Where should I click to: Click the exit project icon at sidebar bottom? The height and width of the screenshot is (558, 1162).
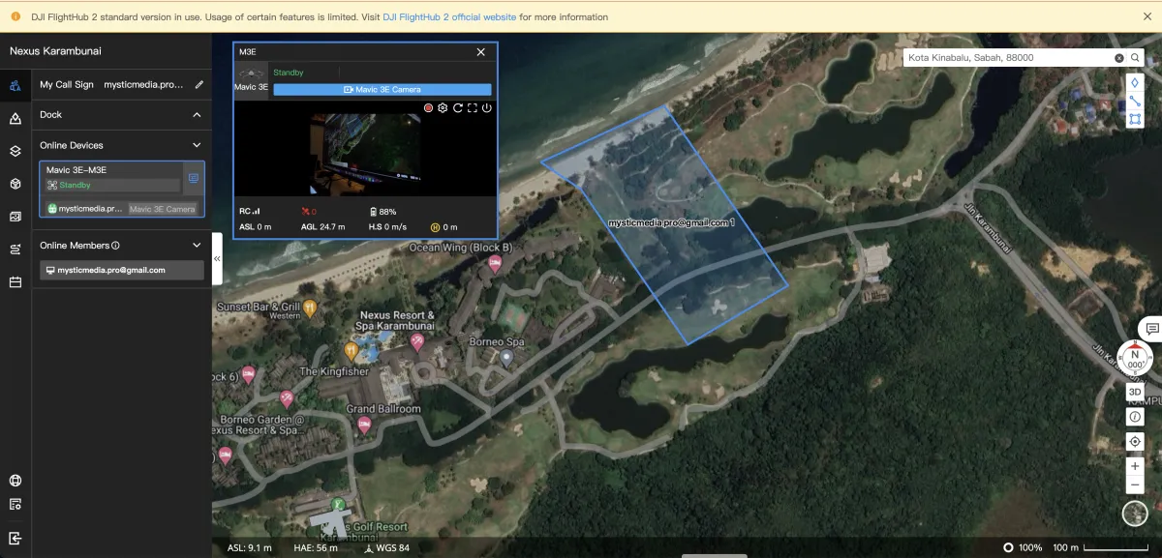pyautogui.click(x=15, y=538)
